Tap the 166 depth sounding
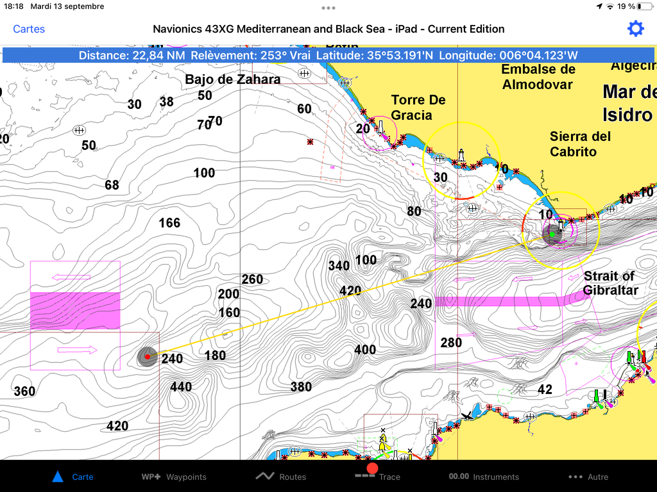This screenshot has width=657, height=492. point(169,223)
